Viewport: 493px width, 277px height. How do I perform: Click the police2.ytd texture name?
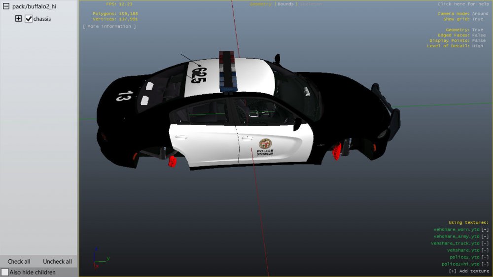click(x=465, y=257)
